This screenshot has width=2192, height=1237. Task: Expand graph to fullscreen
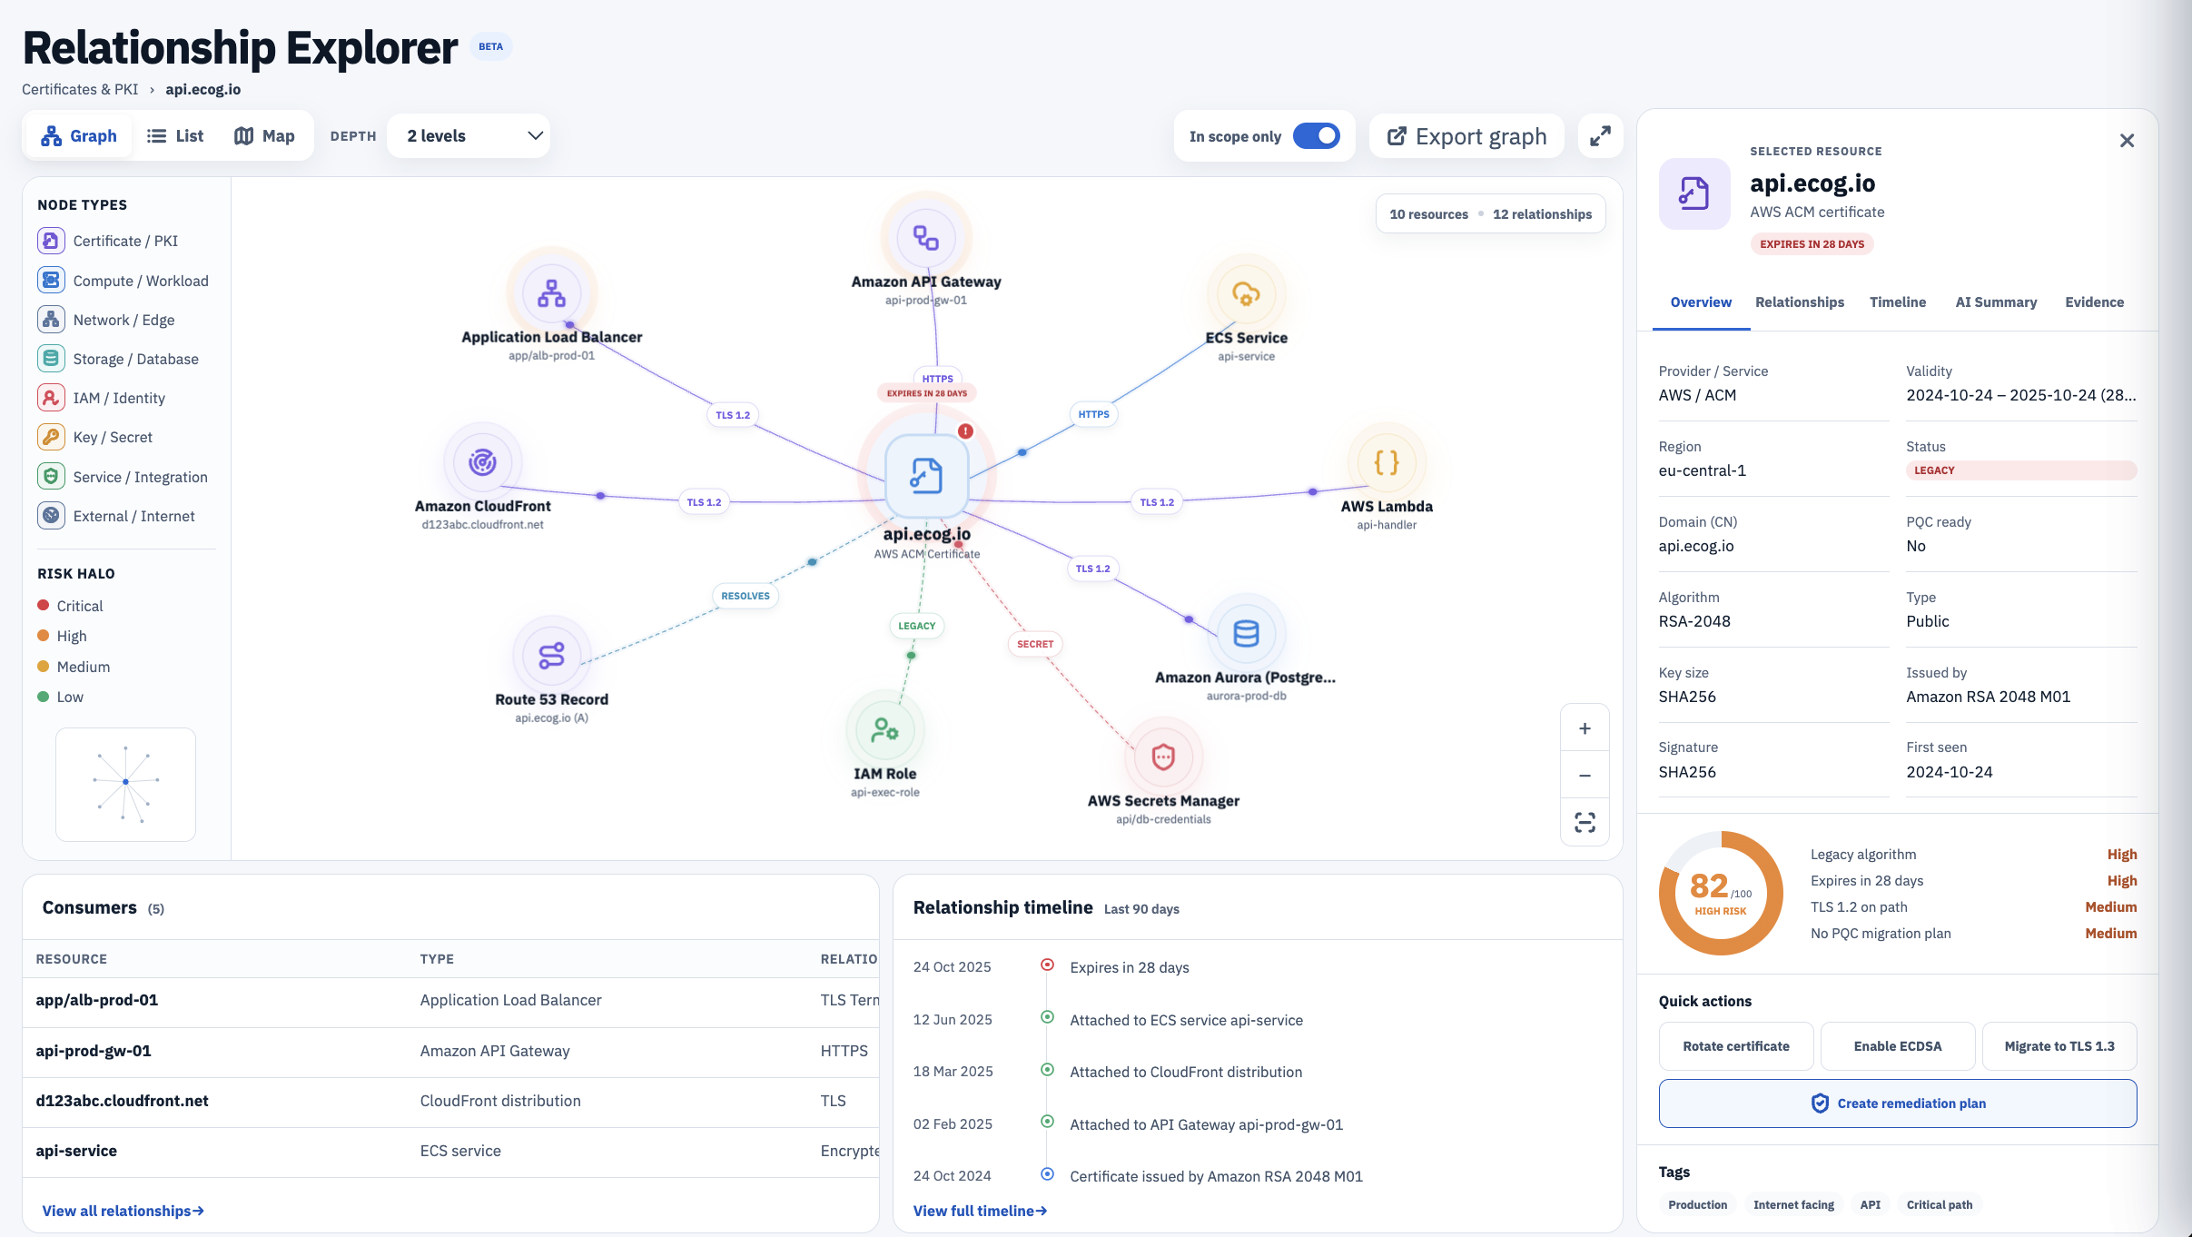click(x=1600, y=136)
